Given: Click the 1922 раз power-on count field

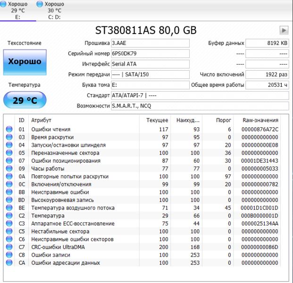Looking at the screenshot, I should 267,75.
